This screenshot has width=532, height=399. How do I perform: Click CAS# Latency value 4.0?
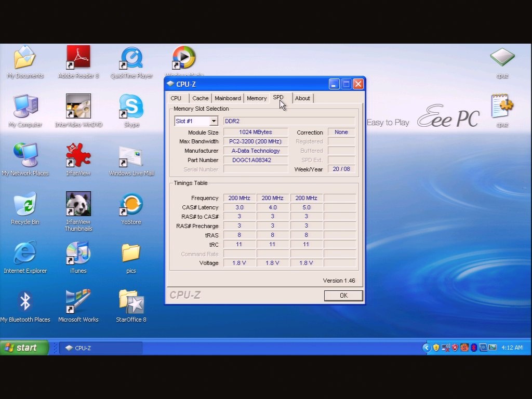pyautogui.click(x=272, y=207)
